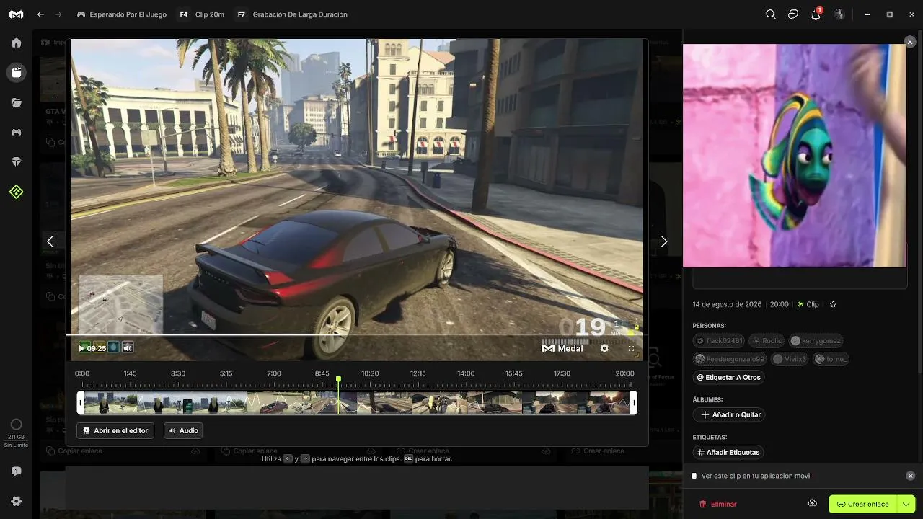Click the timeline playhead marker

click(338, 379)
